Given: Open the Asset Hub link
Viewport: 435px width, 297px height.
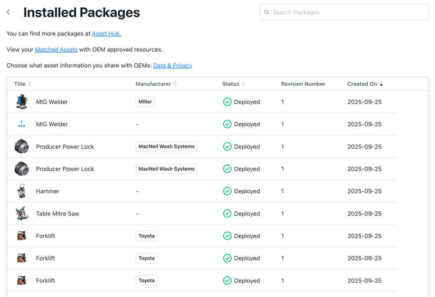Looking at the screenshot, I should tap(107, 34).
